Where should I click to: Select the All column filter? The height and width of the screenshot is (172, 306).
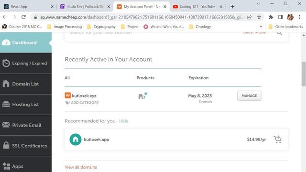click(x=67, y=78)
